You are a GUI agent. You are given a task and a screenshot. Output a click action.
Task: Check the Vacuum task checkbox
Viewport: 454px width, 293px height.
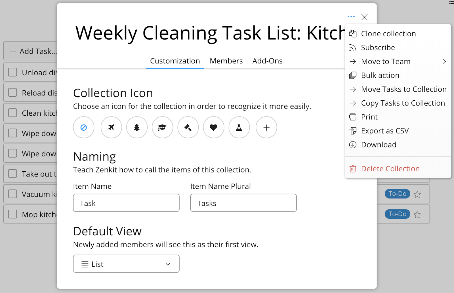point(12,194)
